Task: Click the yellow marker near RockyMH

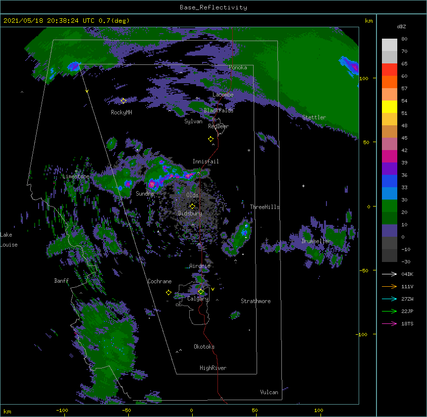Action: pyautogui.click(x=123, y=101)
